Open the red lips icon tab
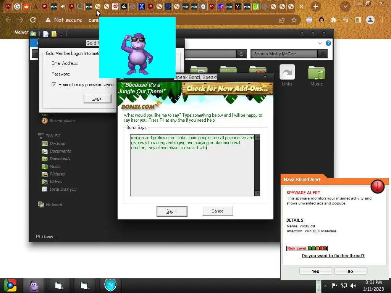 coord(115,7)
